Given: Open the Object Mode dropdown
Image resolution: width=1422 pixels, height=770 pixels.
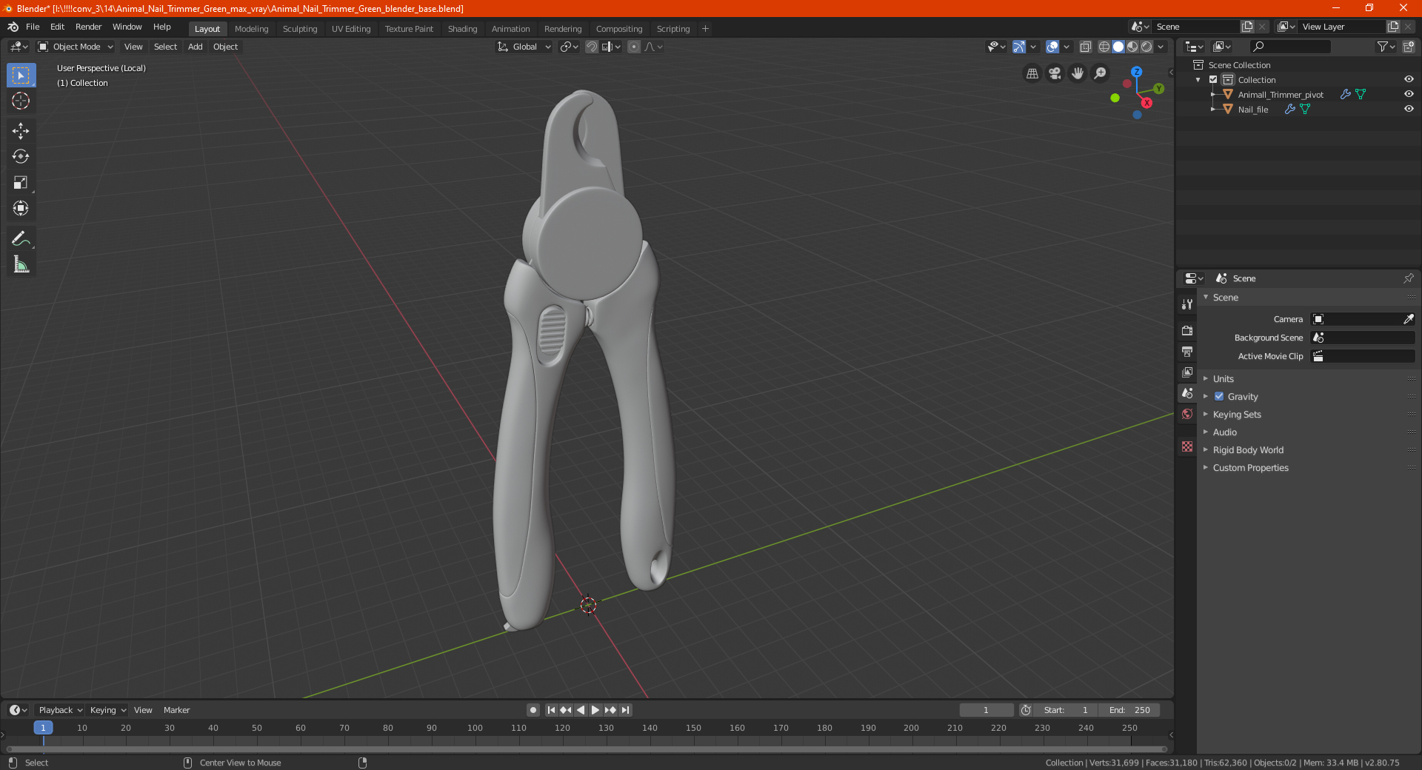Looking at the screenshot, I should pos(76,47).
